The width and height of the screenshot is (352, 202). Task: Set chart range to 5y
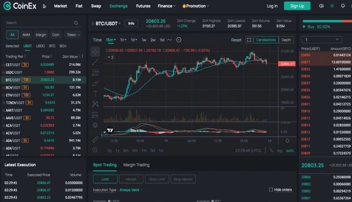coord(109,151)
